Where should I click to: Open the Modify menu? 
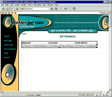click(x=24, y=5)
